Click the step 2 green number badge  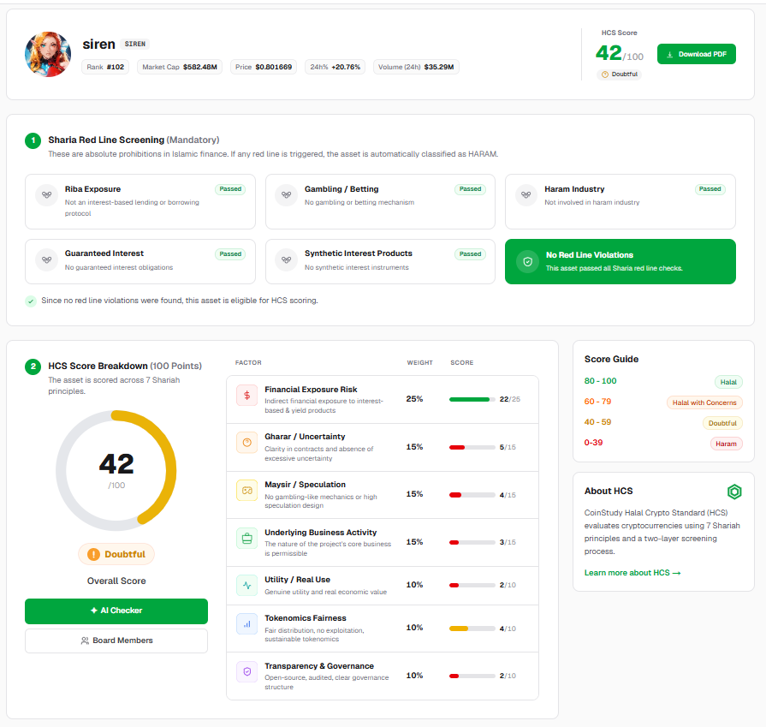[33, 366]
